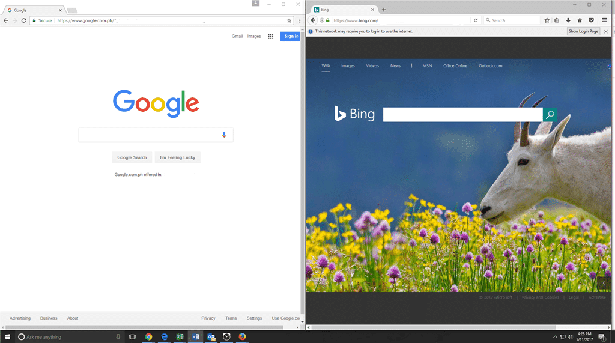Show hidden system tray icons
Image resolution: width=615 pixels, height=343 pixels.
tap(554, 337)
